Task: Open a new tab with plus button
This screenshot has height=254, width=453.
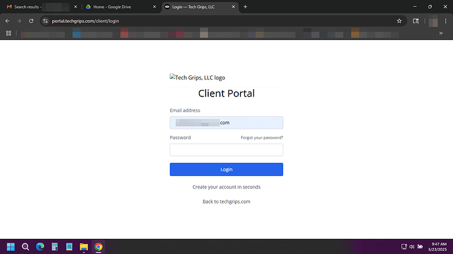Action: click(x=246, y=7)
